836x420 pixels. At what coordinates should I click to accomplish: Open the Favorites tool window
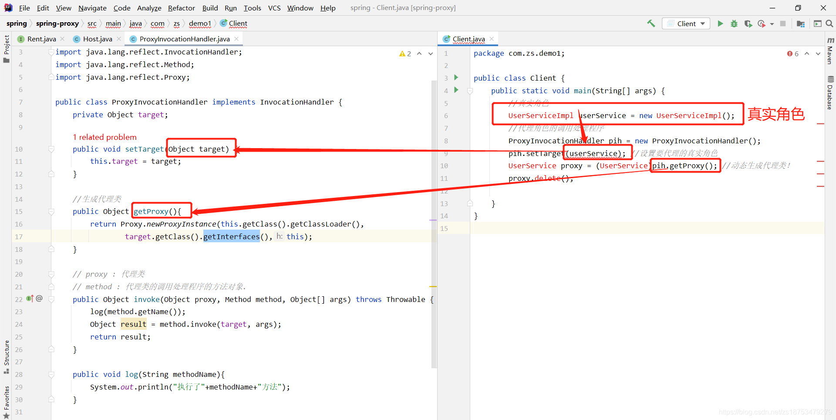point(6,402)
